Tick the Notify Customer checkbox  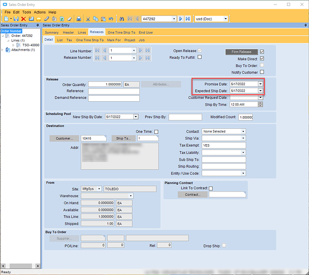click(262, 72)
